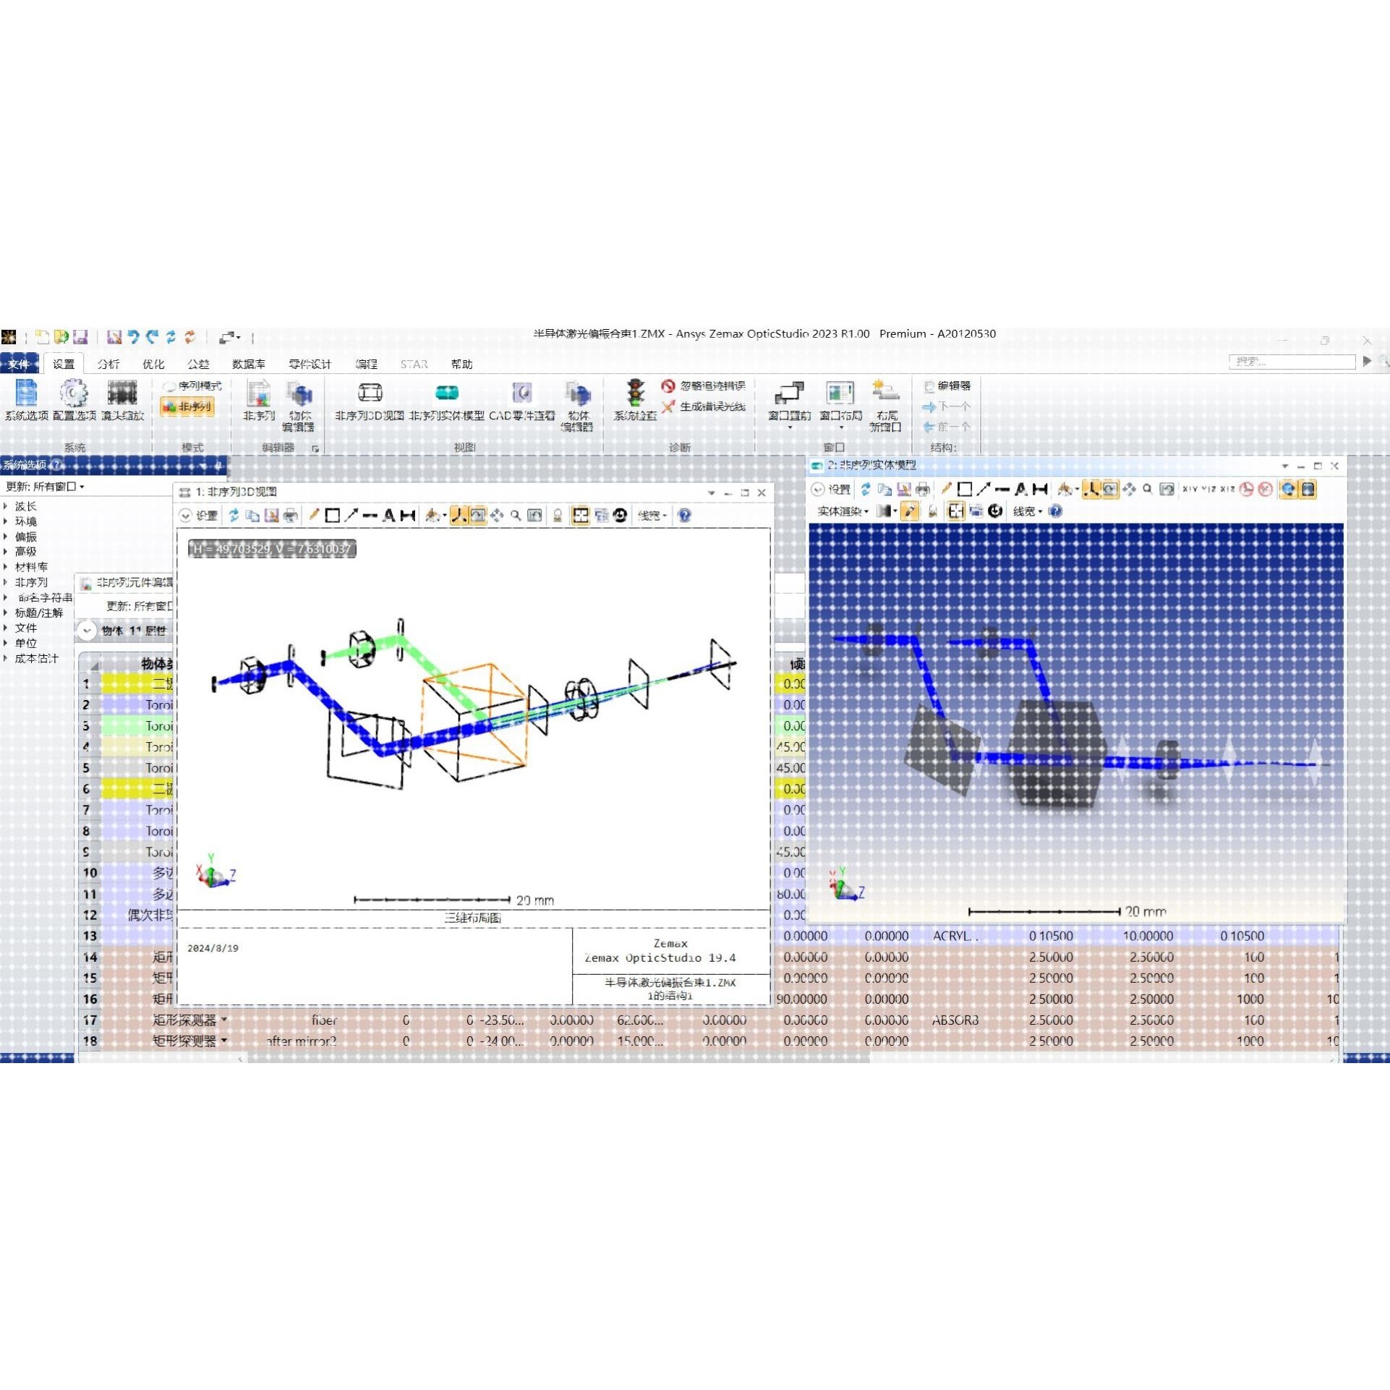Switch to the 帮助 ribbon tab
This screenshot has height=1390, width=1390.
461,364
